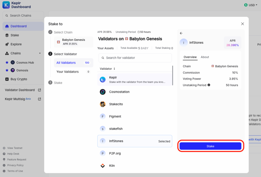Click the step 3 Stake label

[58, 83]
